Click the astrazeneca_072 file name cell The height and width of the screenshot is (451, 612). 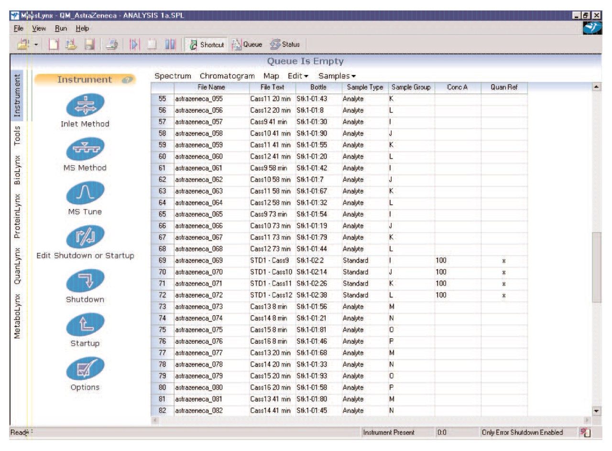(211, 295)
